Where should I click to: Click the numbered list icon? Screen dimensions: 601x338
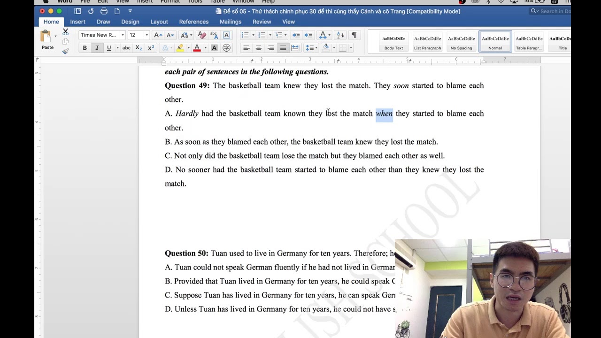pos(262,35)
